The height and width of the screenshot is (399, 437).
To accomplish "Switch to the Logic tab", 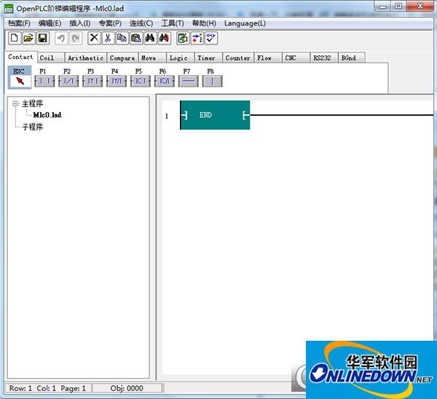I will (x=181, y=58).
